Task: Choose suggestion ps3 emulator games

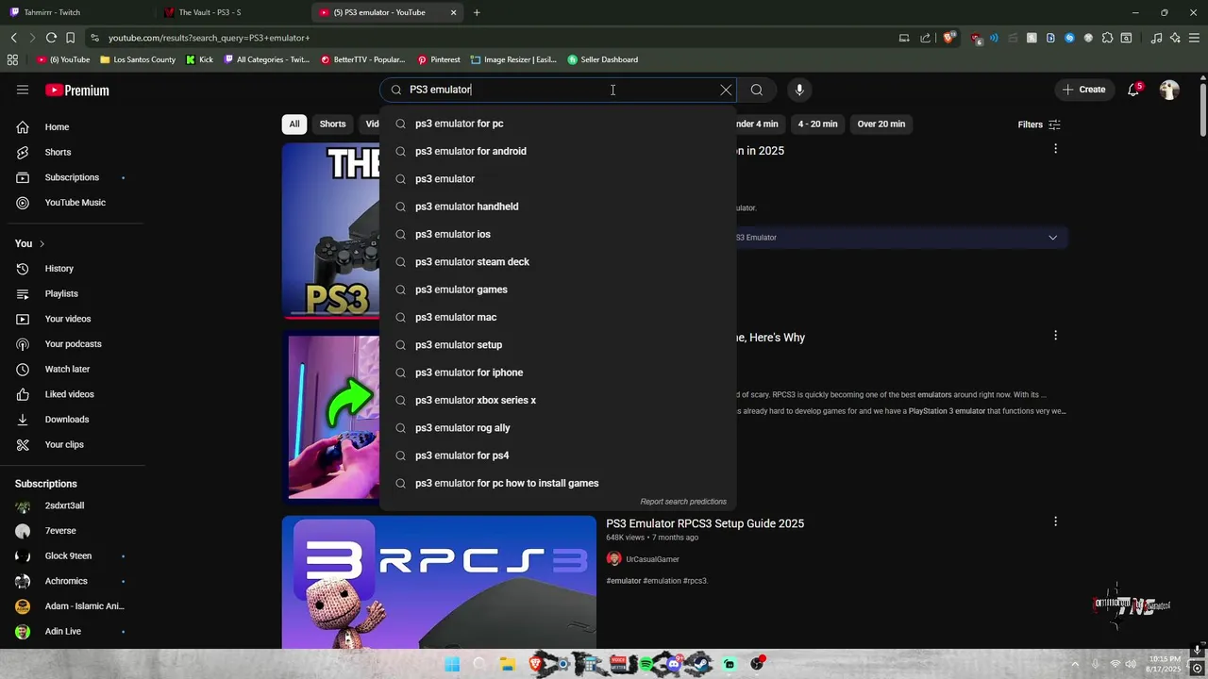Action: [x=557, y=290]
